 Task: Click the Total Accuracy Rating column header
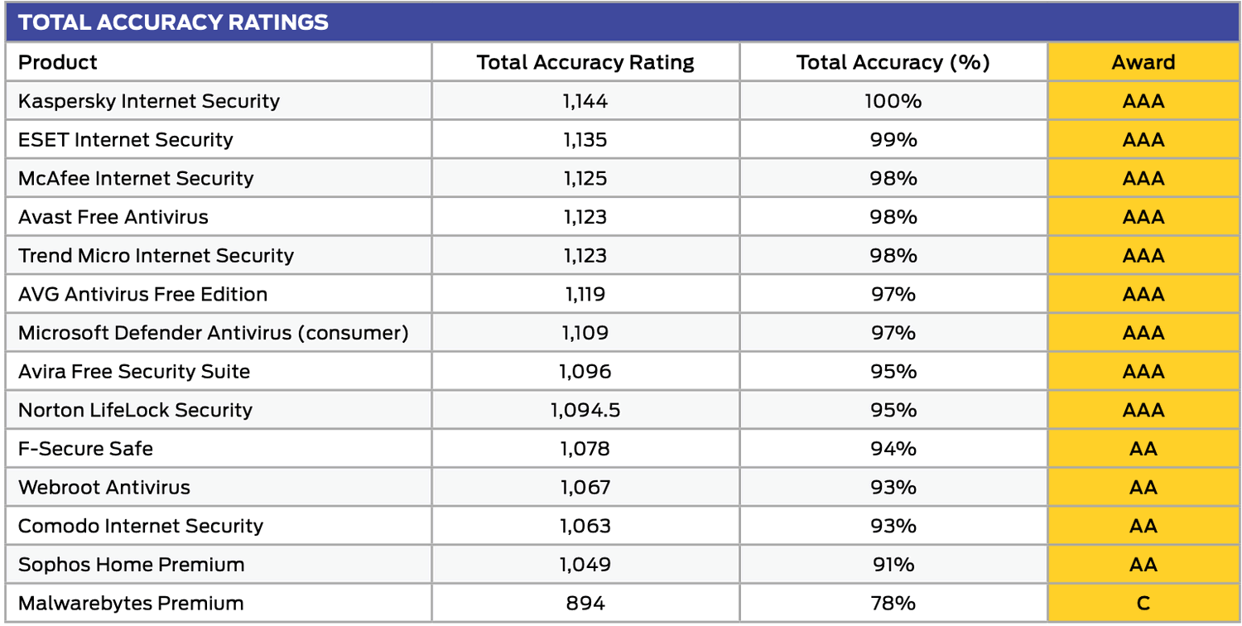click(585, 62)
